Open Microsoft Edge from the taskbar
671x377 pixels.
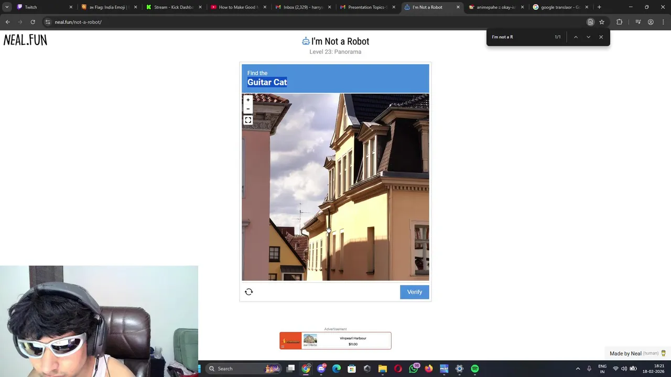coord(337,369)
